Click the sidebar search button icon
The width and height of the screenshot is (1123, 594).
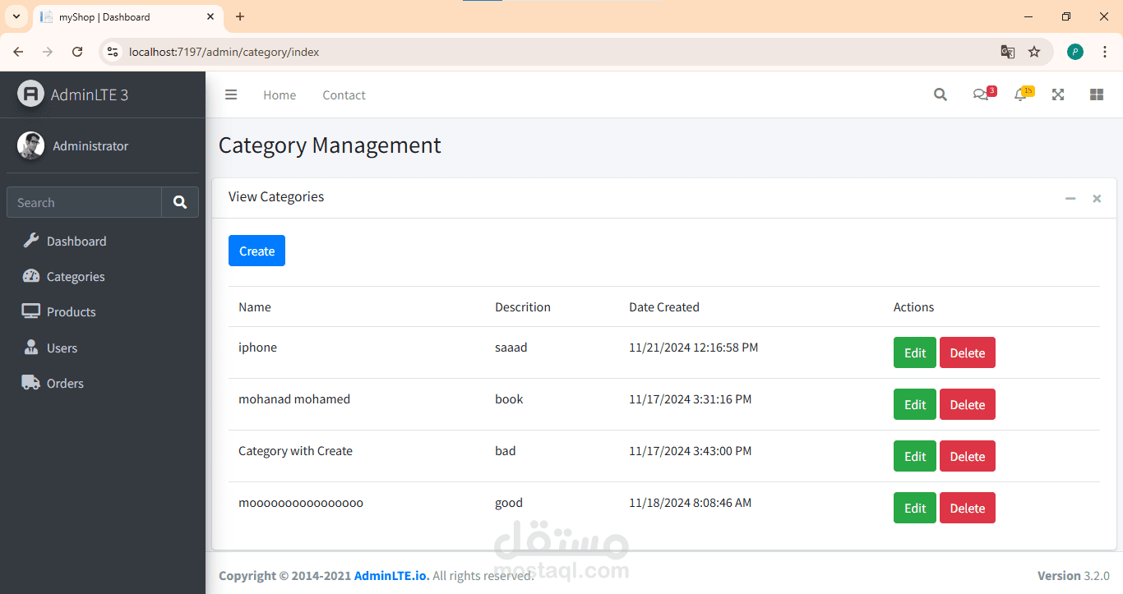coord(180,202)
